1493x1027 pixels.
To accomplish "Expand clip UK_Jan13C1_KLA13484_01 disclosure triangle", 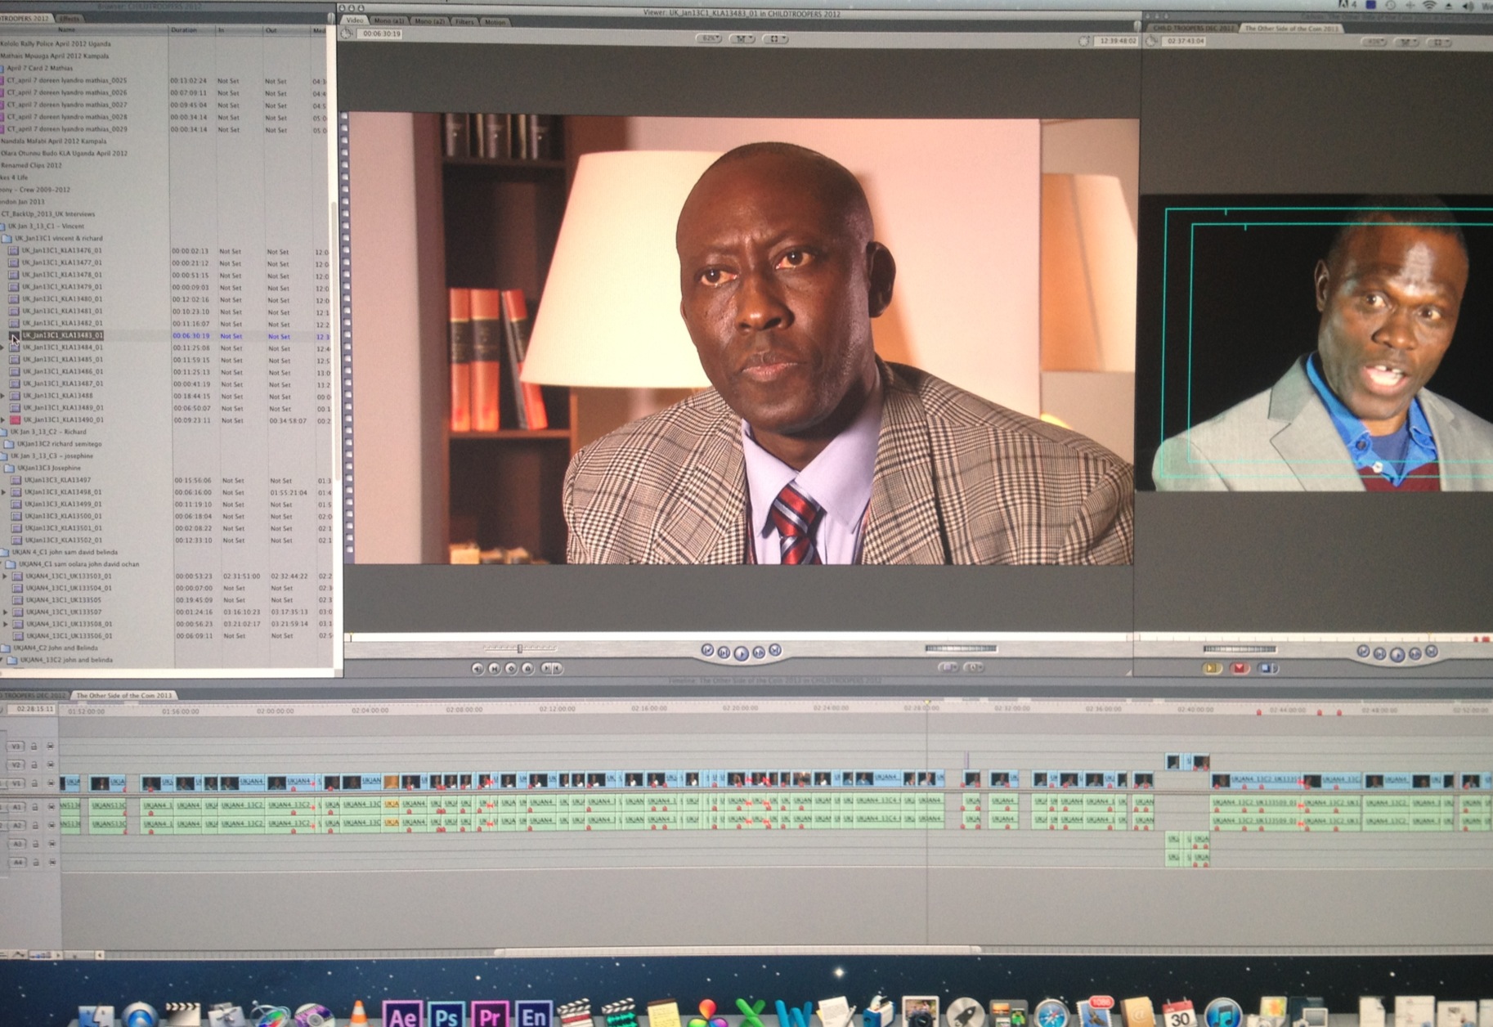I will pos(2,348).
